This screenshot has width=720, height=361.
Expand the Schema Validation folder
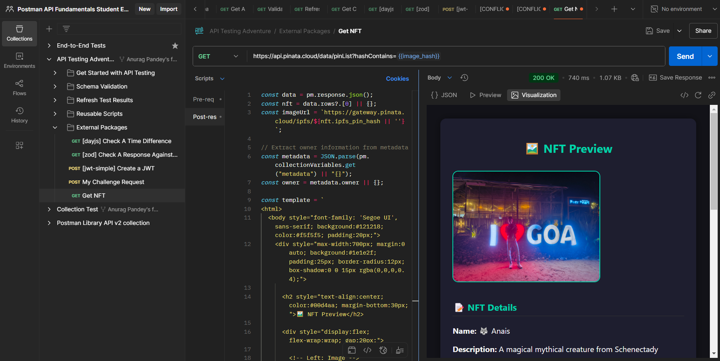tap(55, 87)
